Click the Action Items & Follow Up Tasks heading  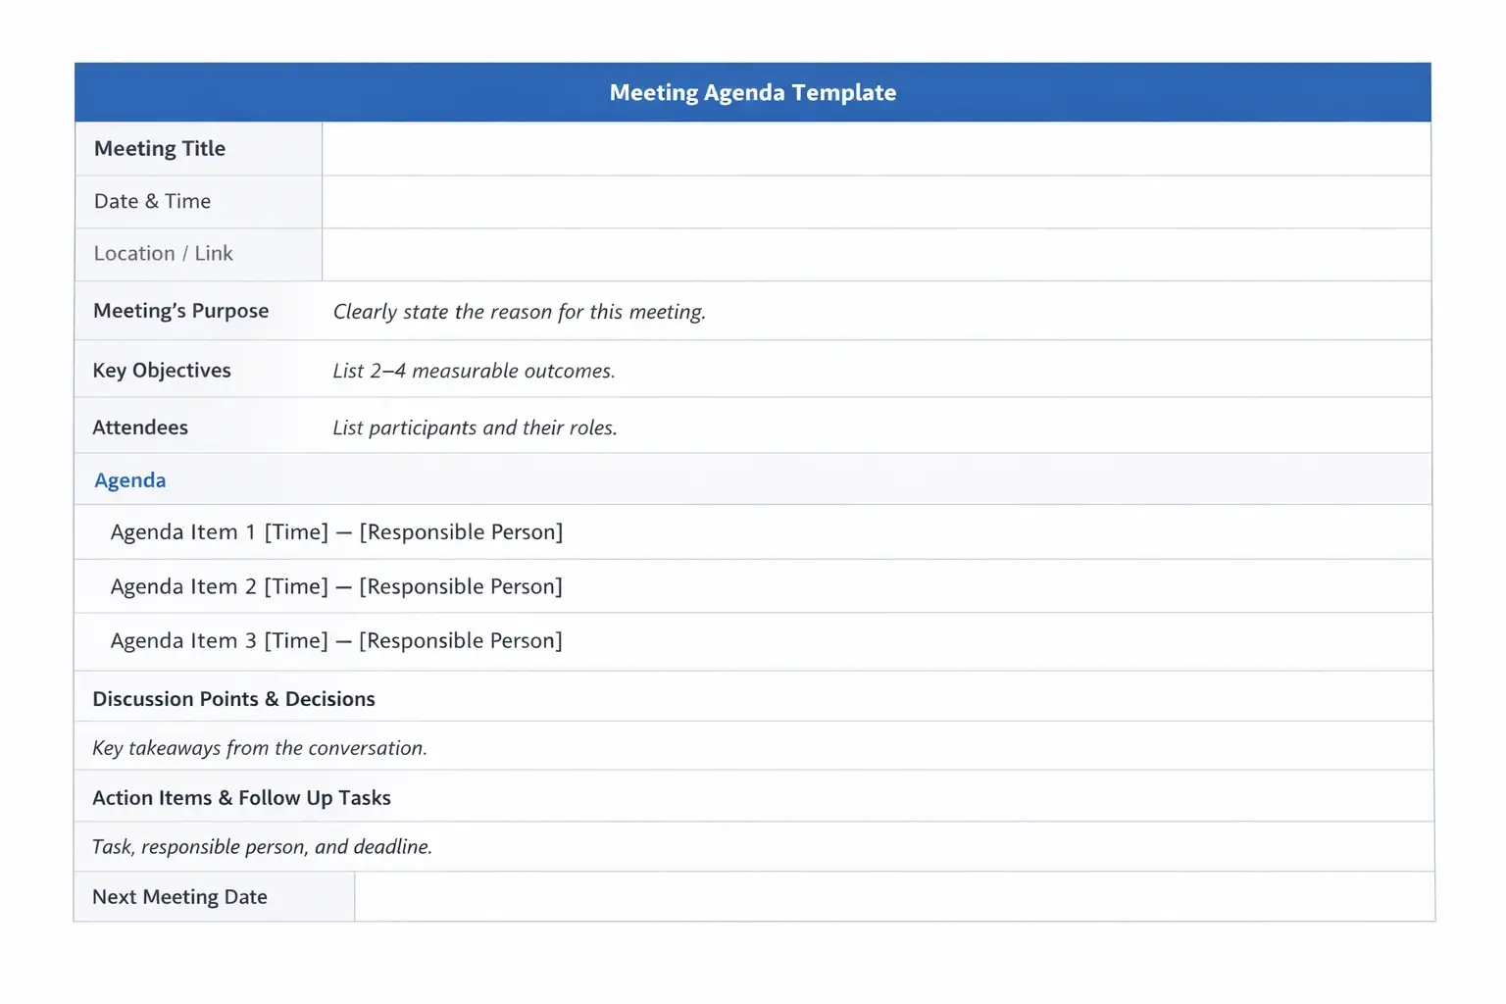241,797
